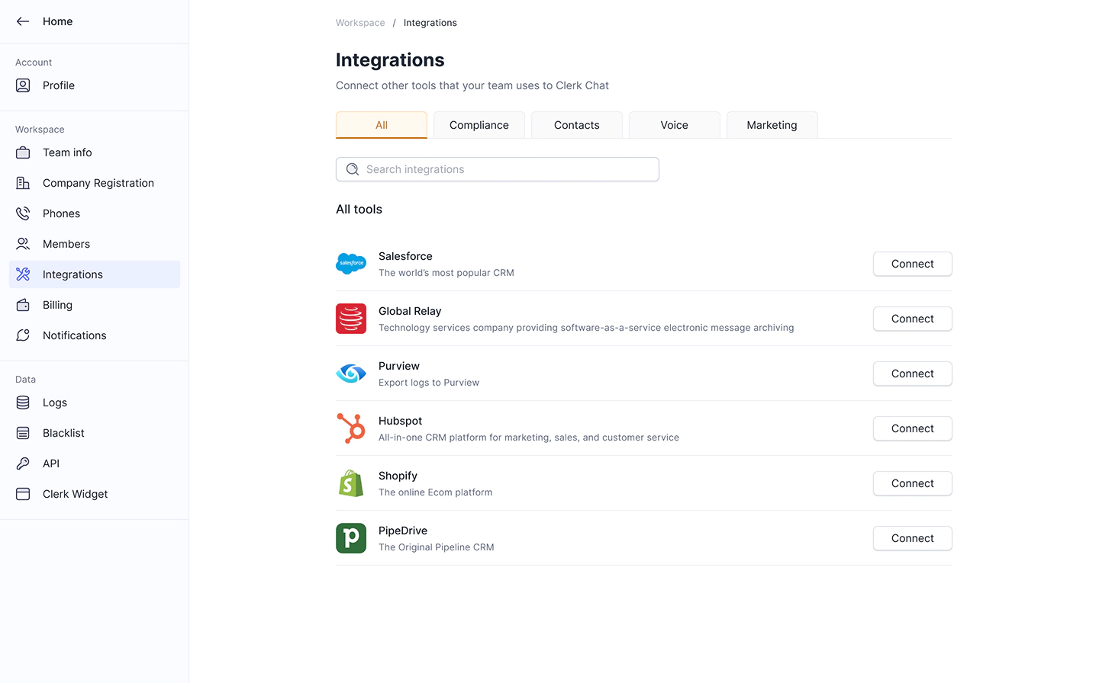Click the Salesforce cloud logo icon
Screen dimensions: 1099x683
coord(351,264)
